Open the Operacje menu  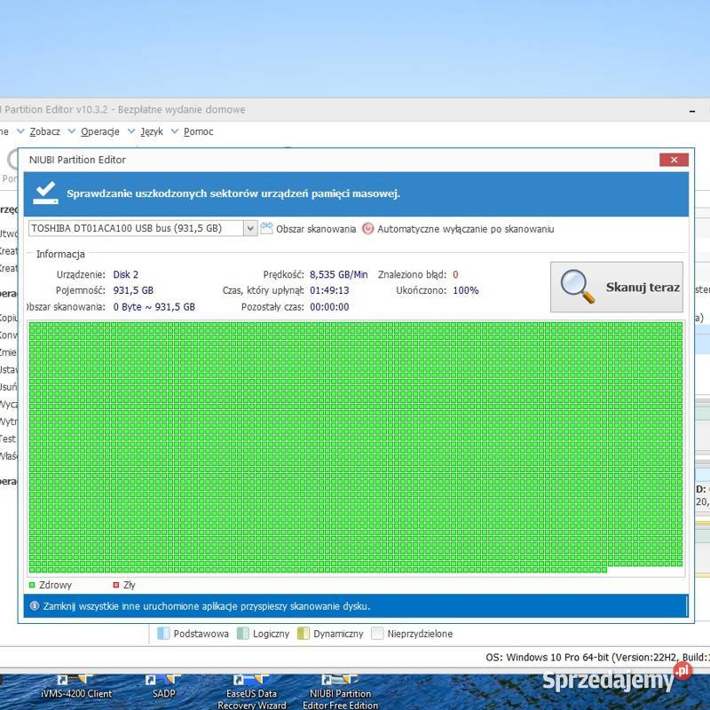(100, 131)
